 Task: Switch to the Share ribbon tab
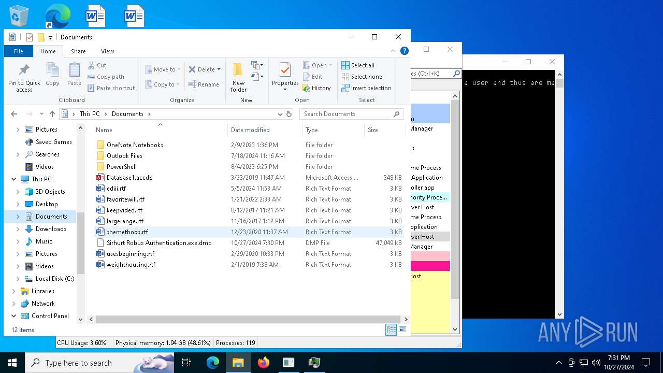78,51
